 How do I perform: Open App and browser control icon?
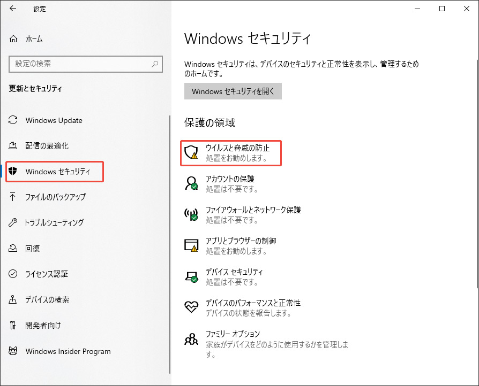coord(191,244)
